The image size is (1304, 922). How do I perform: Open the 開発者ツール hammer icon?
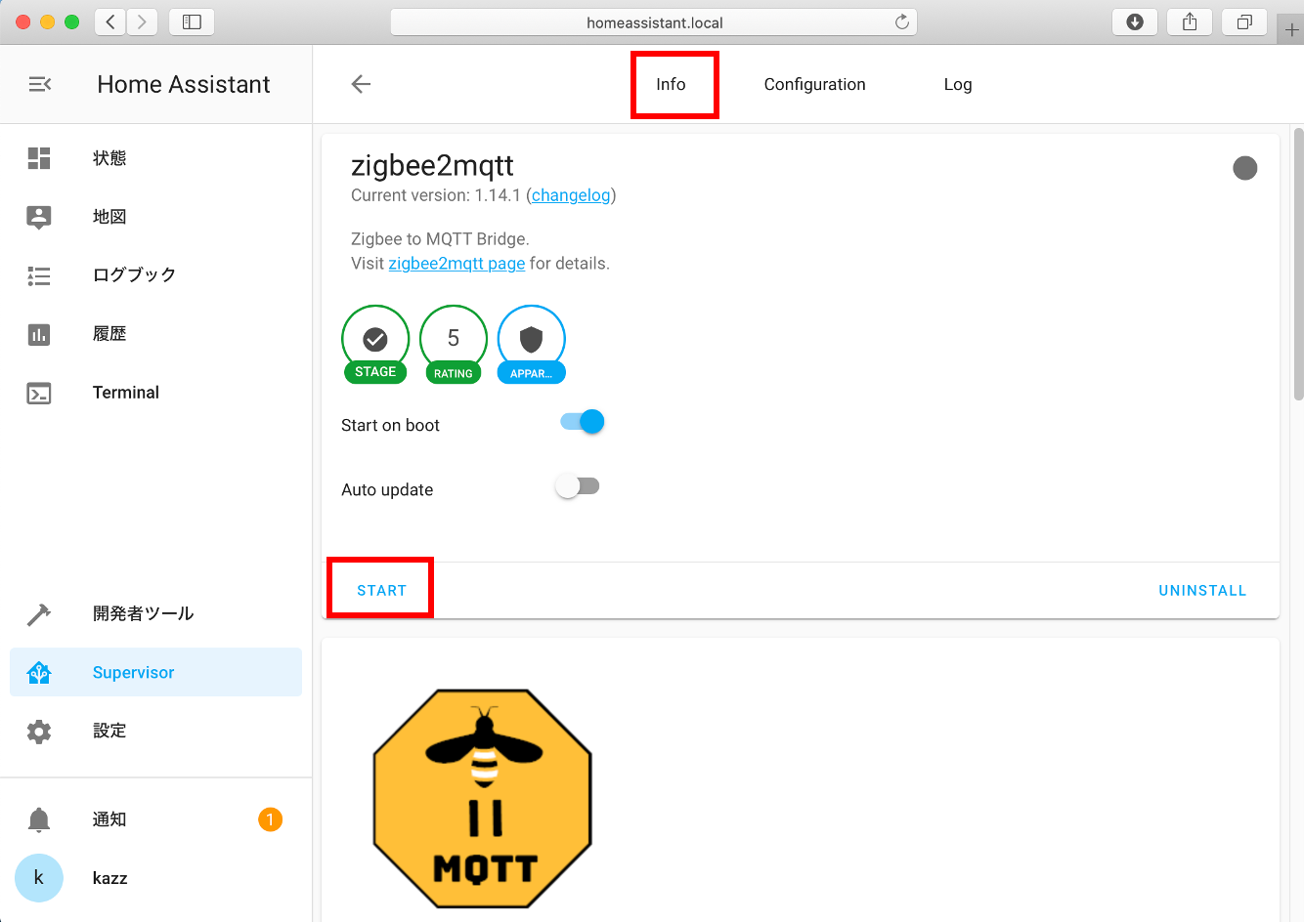click(39, 613)
